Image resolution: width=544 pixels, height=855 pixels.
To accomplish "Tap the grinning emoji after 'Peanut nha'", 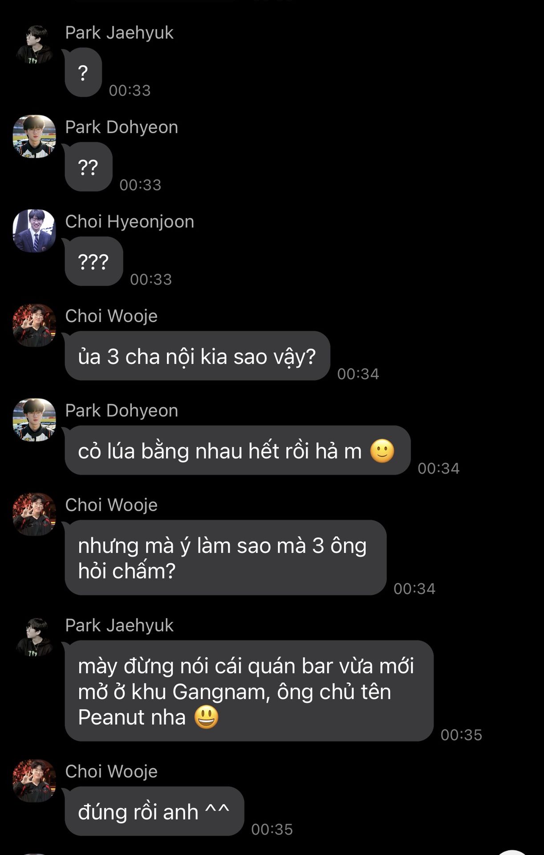I will point(207,717).
